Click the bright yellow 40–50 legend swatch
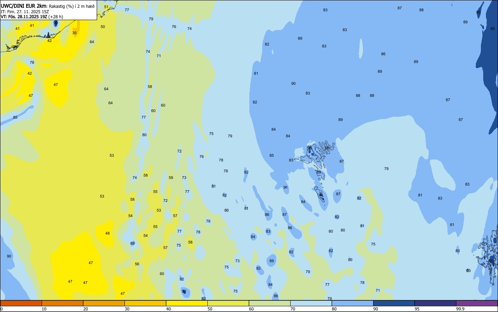This screenshot has height=312, width=498. tap(187, 303)
